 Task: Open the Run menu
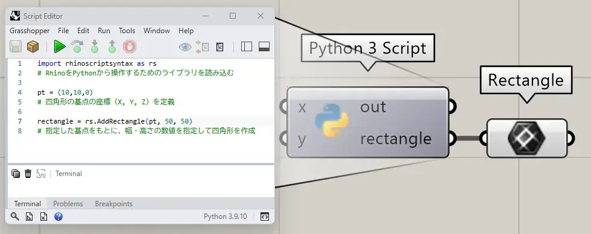[104, 31]
